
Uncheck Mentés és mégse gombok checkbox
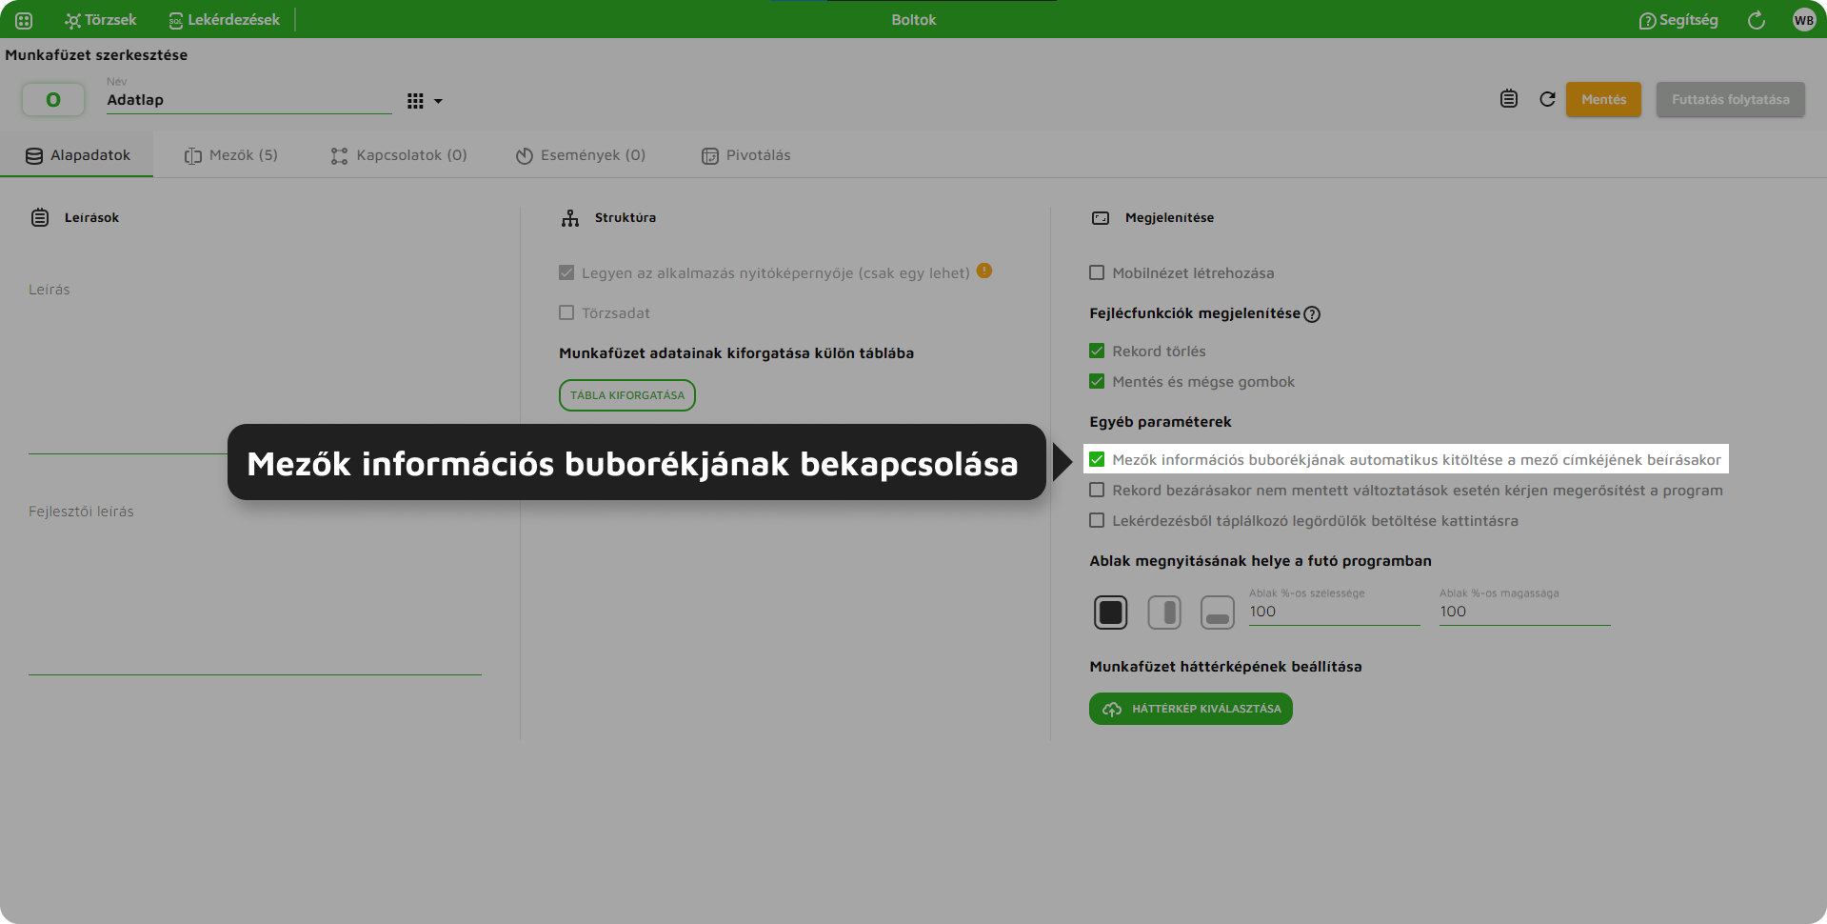1097,381
